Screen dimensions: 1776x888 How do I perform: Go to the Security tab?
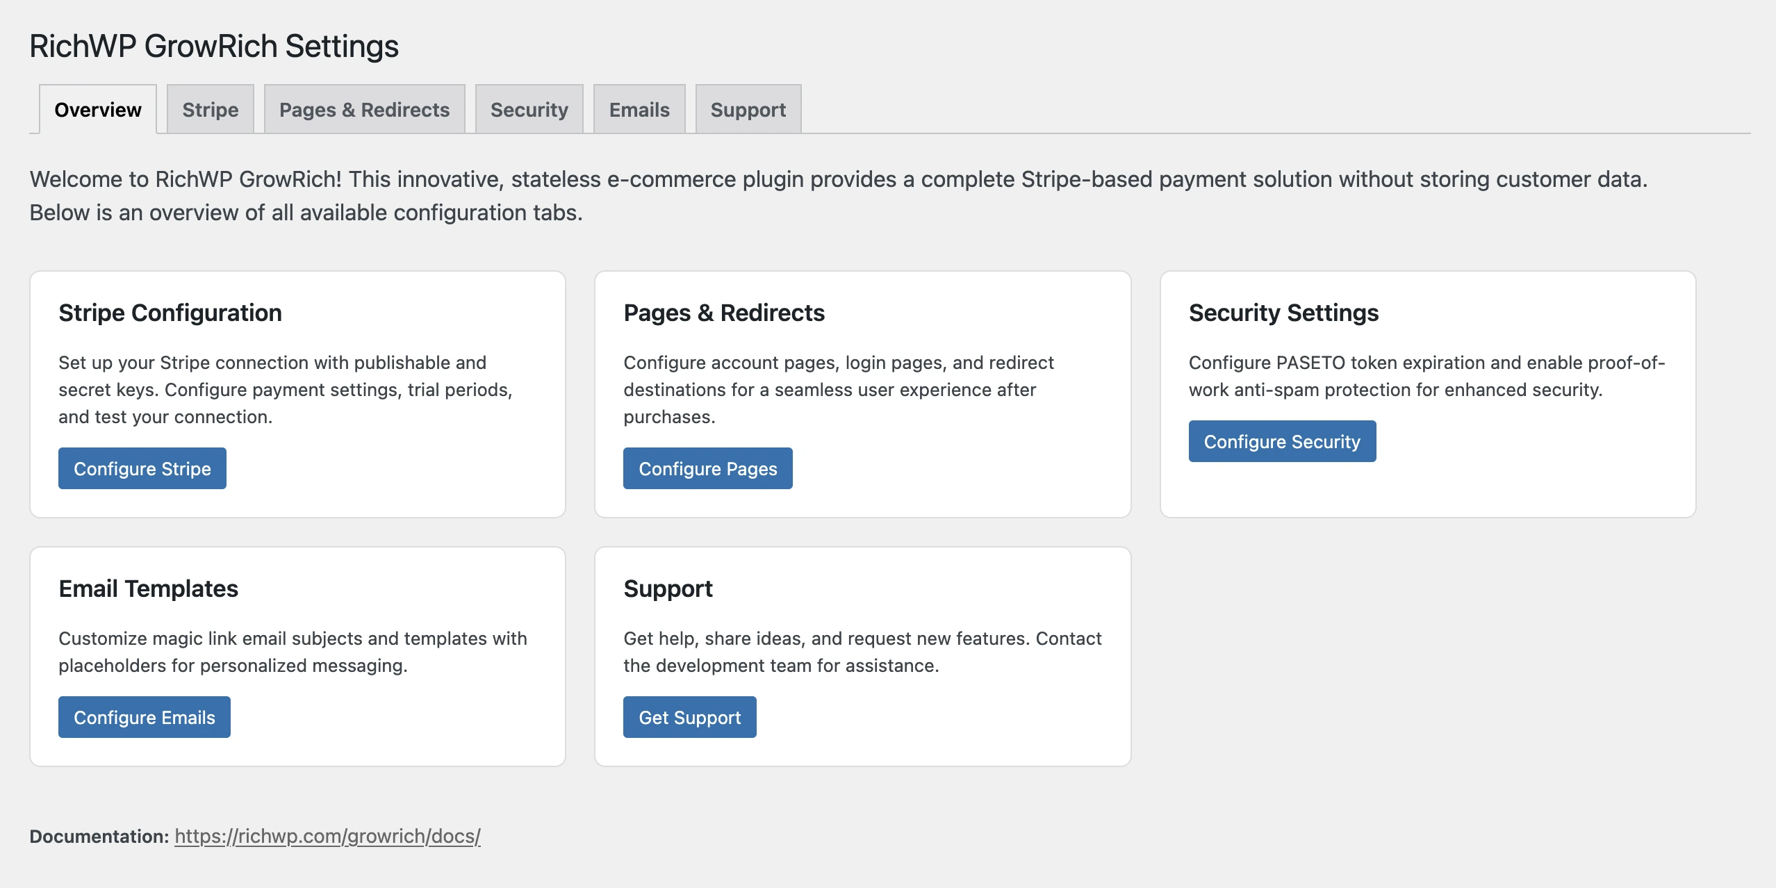(529, 110)
